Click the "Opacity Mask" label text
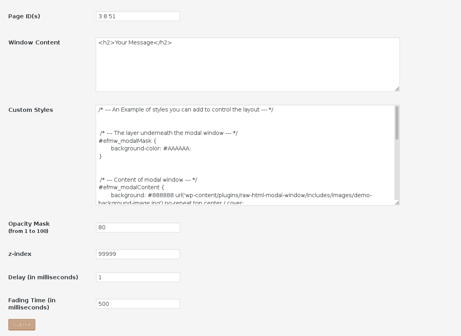Viewport: 461px width, 336px height. click(x=29, y=224)
